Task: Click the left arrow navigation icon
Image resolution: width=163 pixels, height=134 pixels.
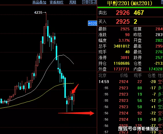Action: point(85,2)
